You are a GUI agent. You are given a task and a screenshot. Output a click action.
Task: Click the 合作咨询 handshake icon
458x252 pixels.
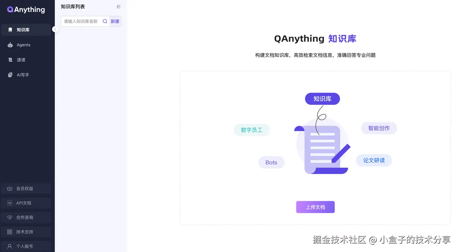[x=10, y=217]
